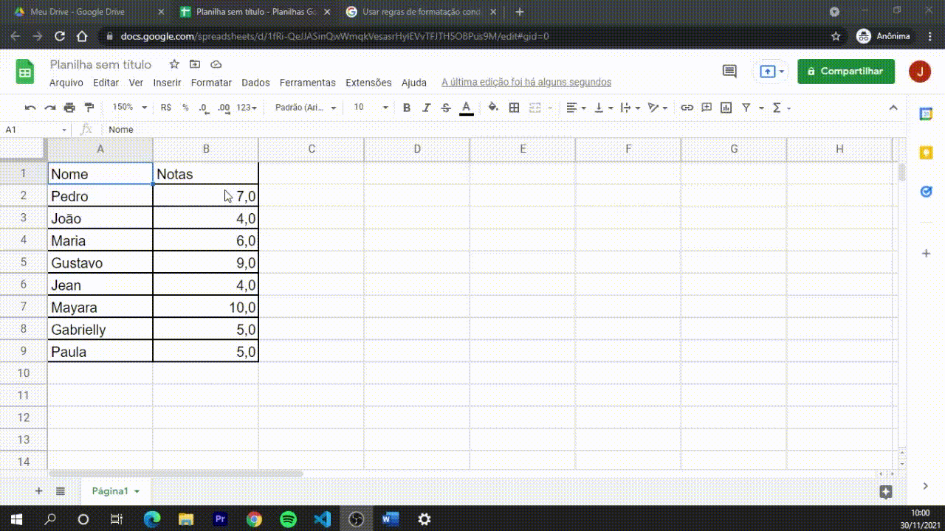Open text rotation dropdown
The height and width of the screenshot is (531, 945).
(657, 108)
